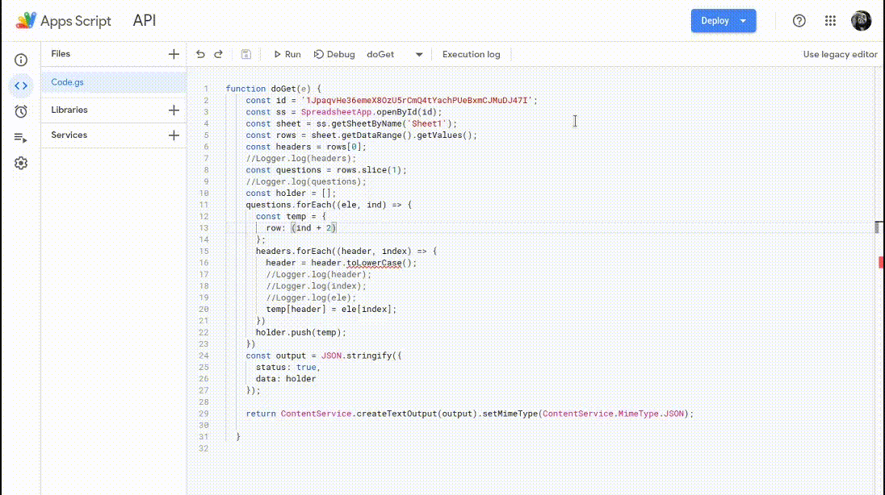Run the doGet function
The image size is (885, 495).
286,54
